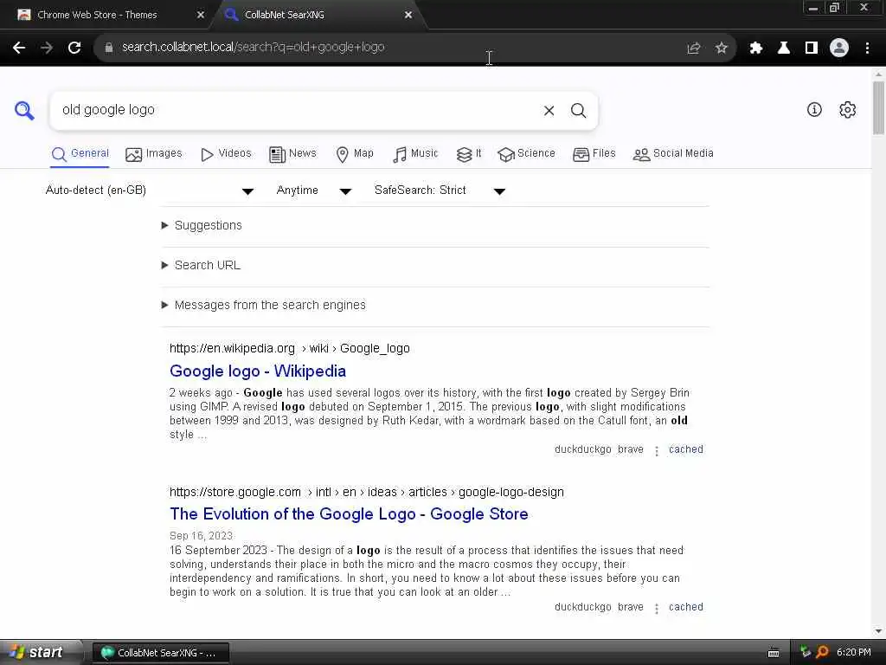The height and width of the screenshot is (665, 886).
Task: Switch to Videos category
Action: tap(226, 154)
